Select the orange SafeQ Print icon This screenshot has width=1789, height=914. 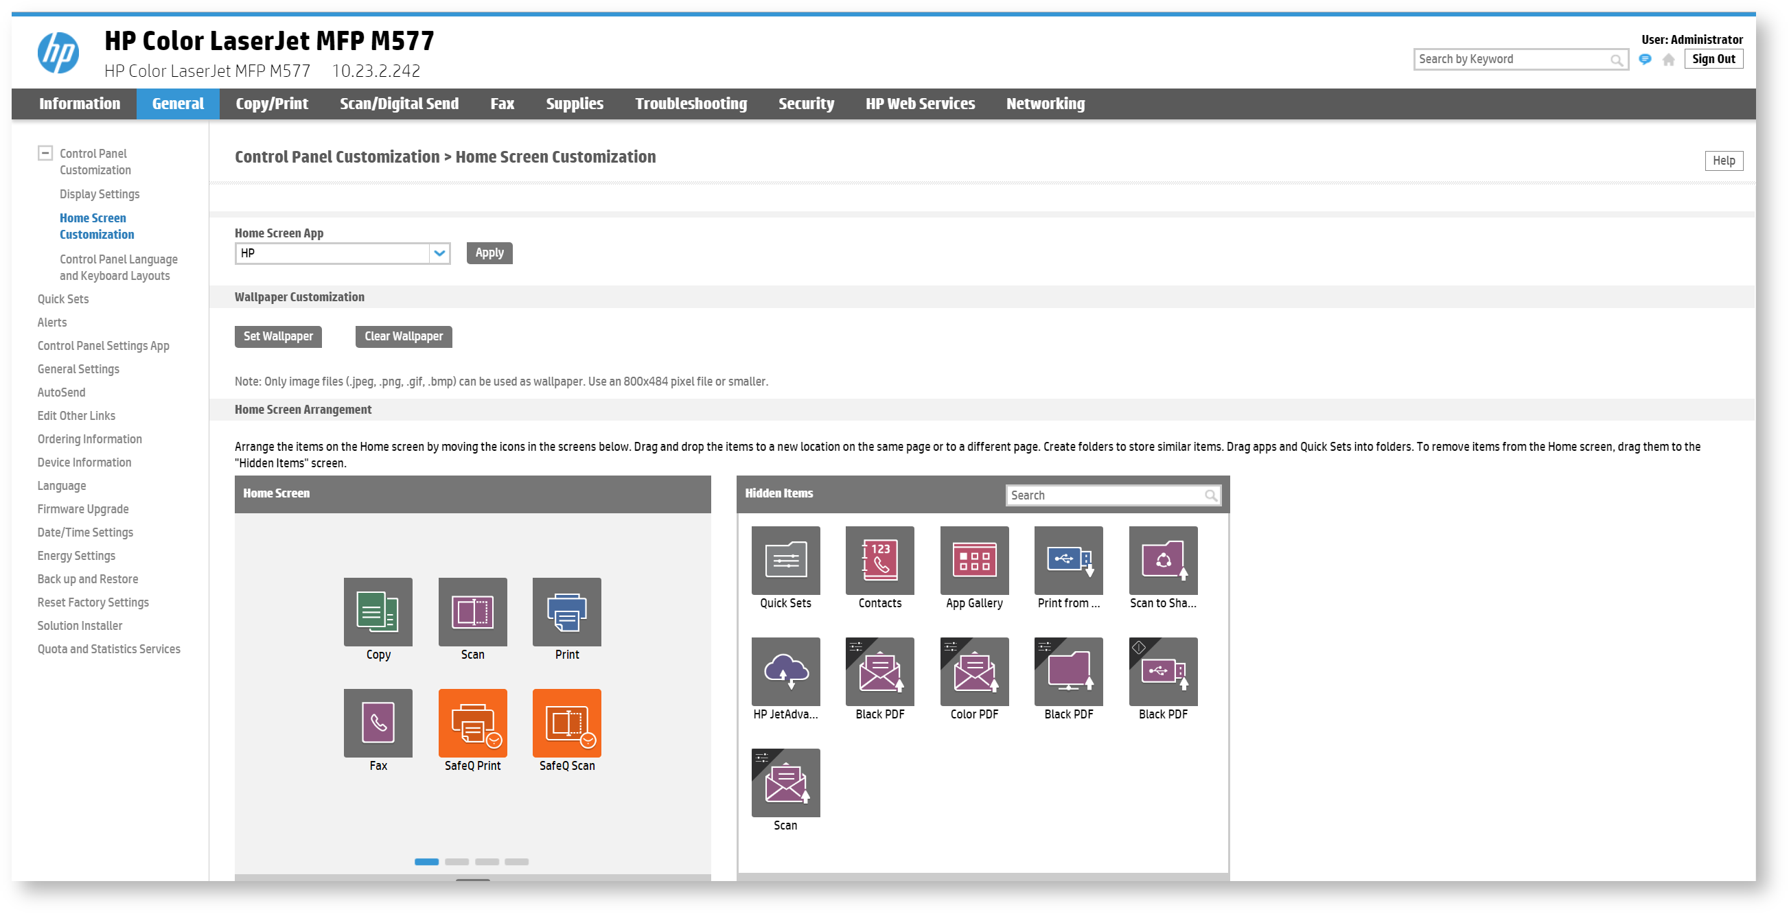472,723
